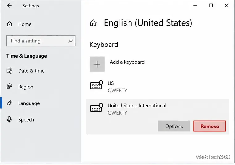This screenshot has height=165, width=235.
Task: Select the US QWERTY keyboard entry
Action: click(158, 87)
